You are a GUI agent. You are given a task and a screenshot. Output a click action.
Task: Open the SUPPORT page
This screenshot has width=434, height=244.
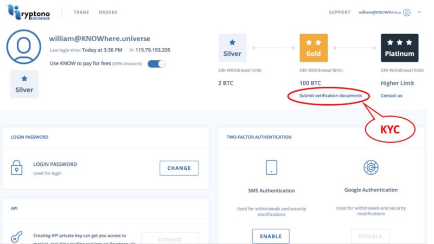click(x=340, y=12)
